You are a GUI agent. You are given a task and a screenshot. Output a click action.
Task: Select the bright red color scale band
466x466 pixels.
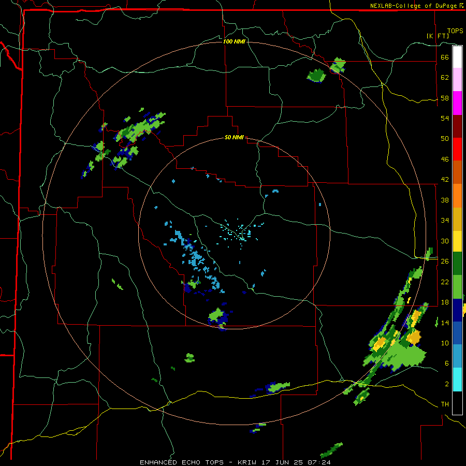[x=457, y=149]
